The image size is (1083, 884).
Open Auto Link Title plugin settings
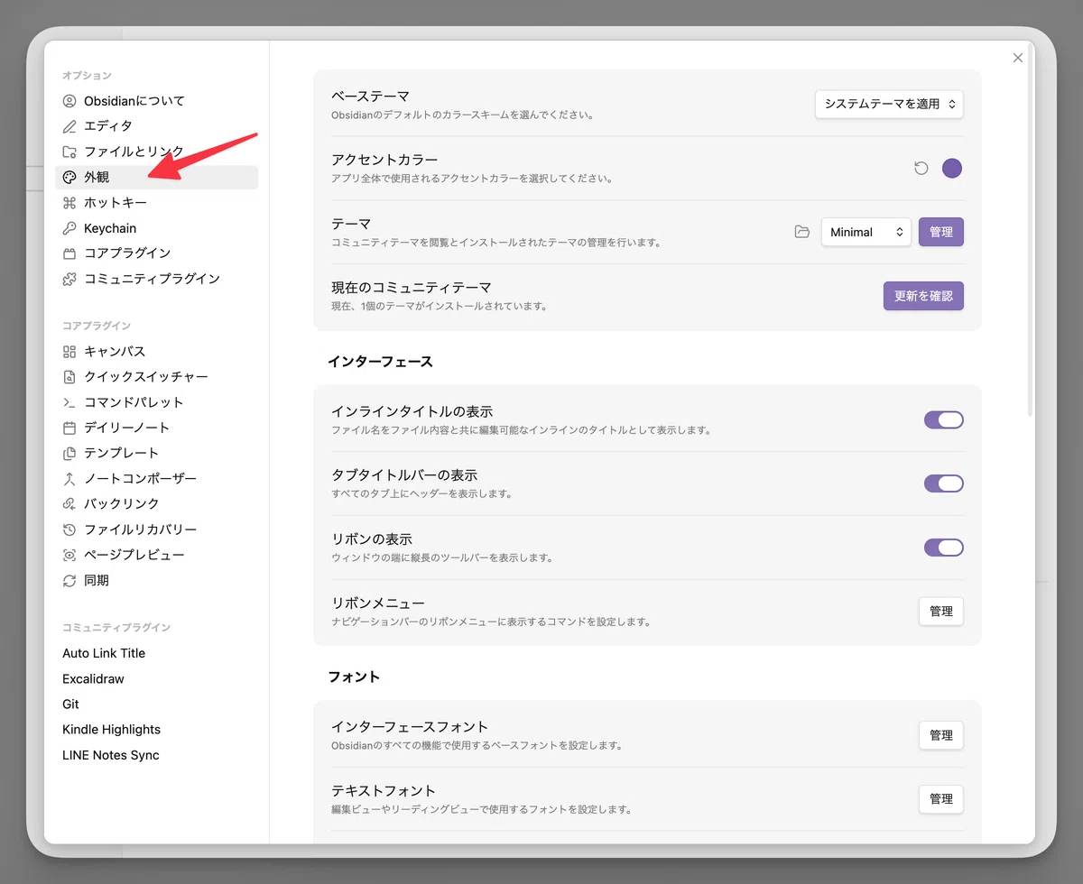[x=156, y=653]
